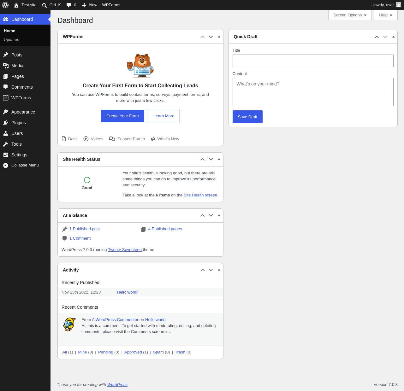Viewport: 404px width, 391px height.
Task: Open Posts via the pushpin icon
Action: (6, 55)
